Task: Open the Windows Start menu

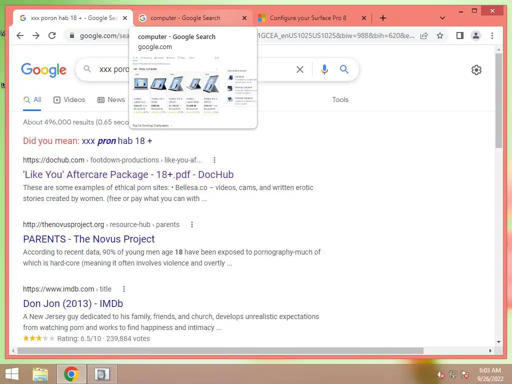Action: point(12,374)
